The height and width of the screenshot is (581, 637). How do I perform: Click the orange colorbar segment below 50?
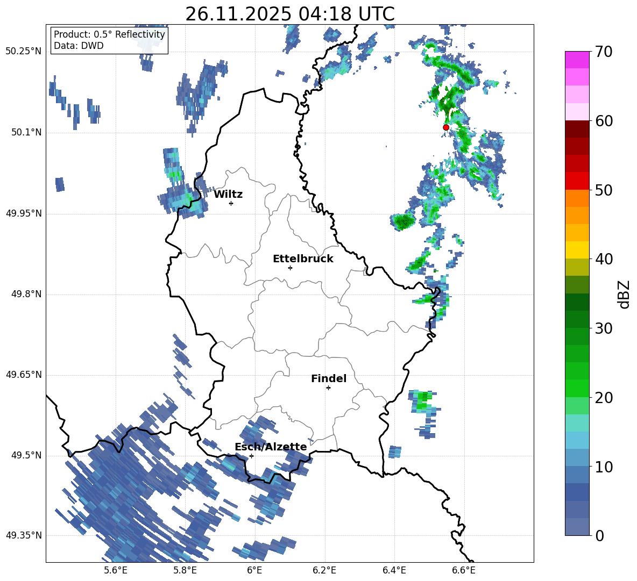[x=577, y=198]
